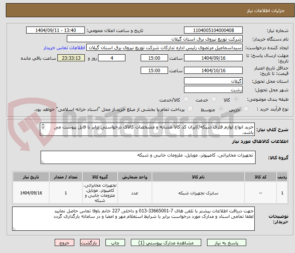Viewport: 295px width, 253px height.
Task: Click the response deadline date 1404/09/16 field
Action: pos(213,58)
